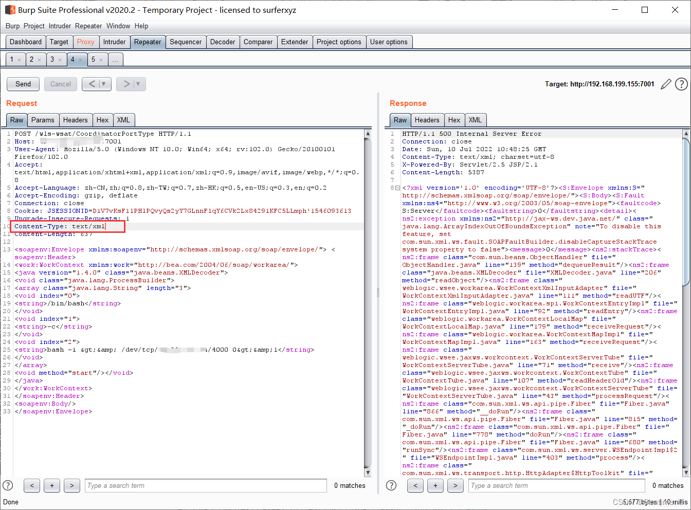Image resolution: width=691 pixels, height=510 pixels.
Task: Click Burp Suite logo in title bar
Action: pos(10,10)
